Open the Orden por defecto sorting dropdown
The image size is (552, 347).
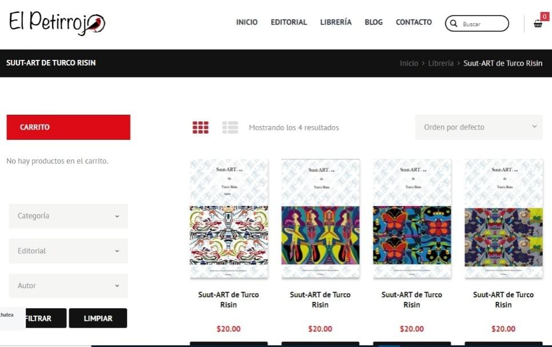tap(479, 127)
